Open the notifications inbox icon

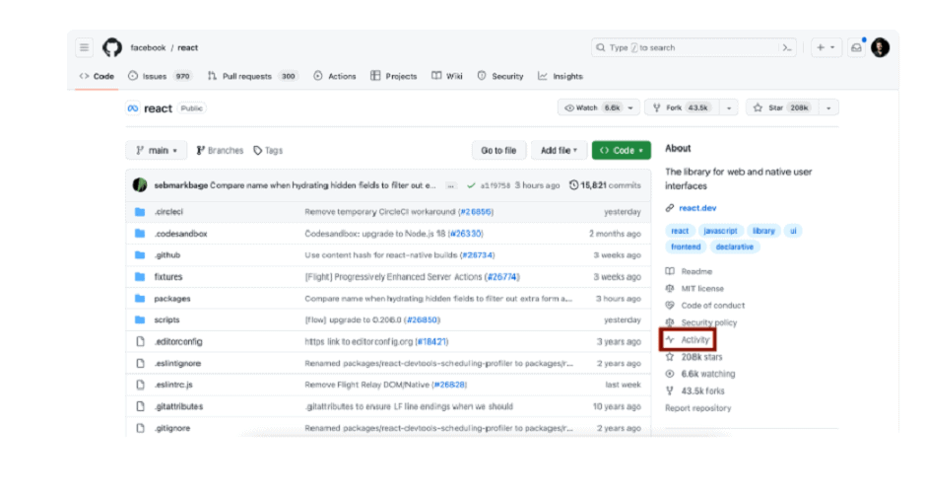[856, 48]
